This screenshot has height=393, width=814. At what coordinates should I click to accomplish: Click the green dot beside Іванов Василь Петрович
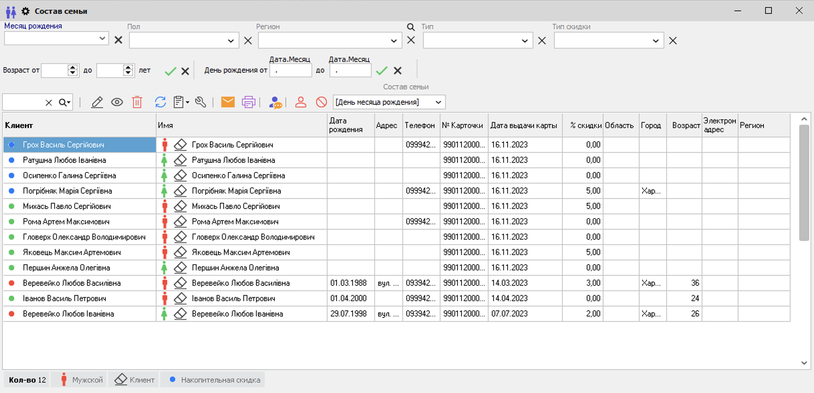click(x=12, y=298)
